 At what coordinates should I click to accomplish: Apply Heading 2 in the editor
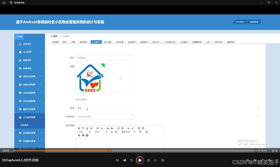tap(112, 128)
